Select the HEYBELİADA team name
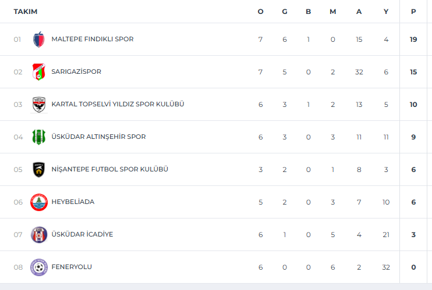This screenshot has width=432, height=290. coord(73,202)
